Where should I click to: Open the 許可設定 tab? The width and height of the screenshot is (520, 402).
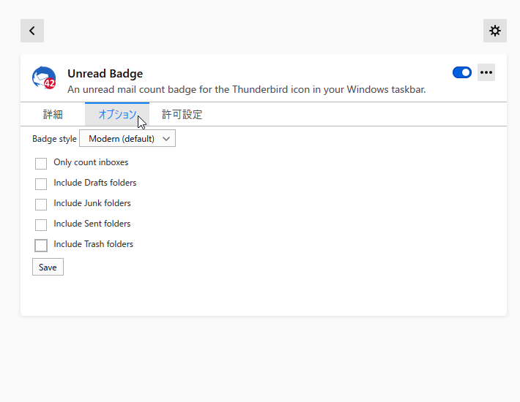[x=182, y=115]
